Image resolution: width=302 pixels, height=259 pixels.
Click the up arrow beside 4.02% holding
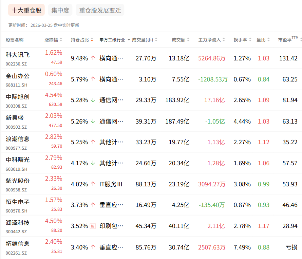click(93, 184)
